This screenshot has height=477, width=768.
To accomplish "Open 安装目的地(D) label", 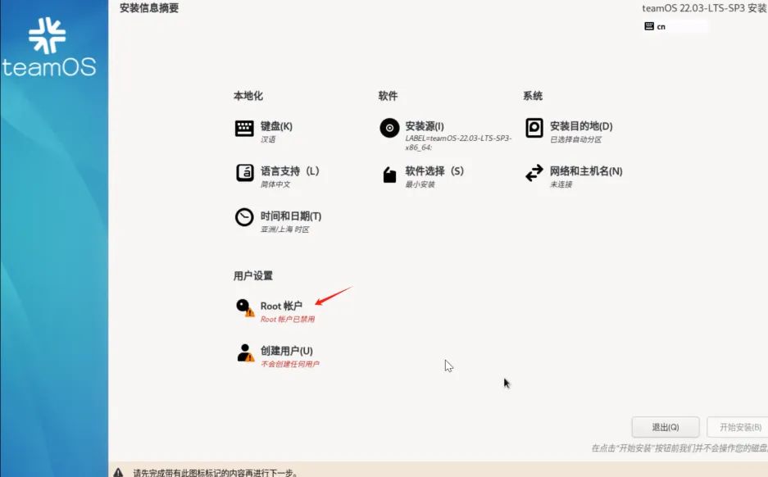I will click(581, 126).
